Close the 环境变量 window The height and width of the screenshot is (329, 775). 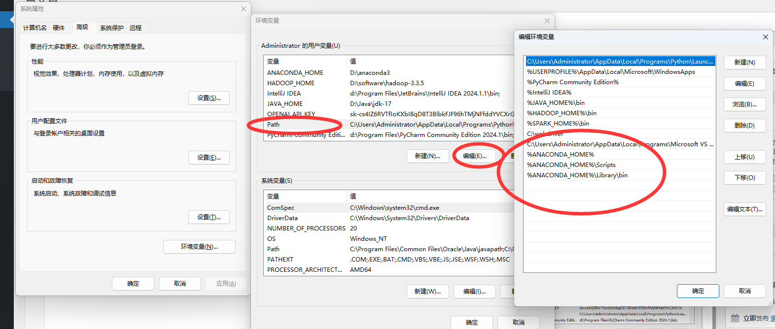[x=547, y=21]
